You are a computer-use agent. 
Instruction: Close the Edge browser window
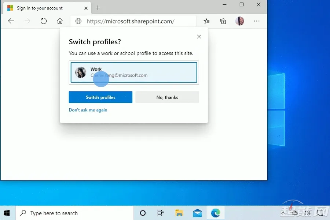tap(258, 4)
